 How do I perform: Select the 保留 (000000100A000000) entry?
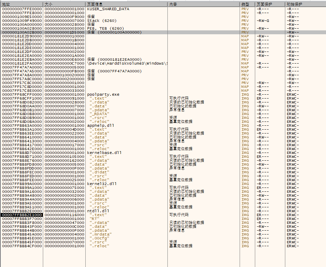tap(114, 32)
